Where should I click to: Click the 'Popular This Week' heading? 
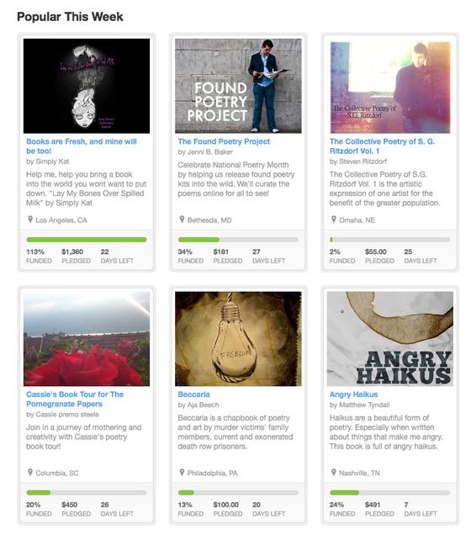click(70, 17)
